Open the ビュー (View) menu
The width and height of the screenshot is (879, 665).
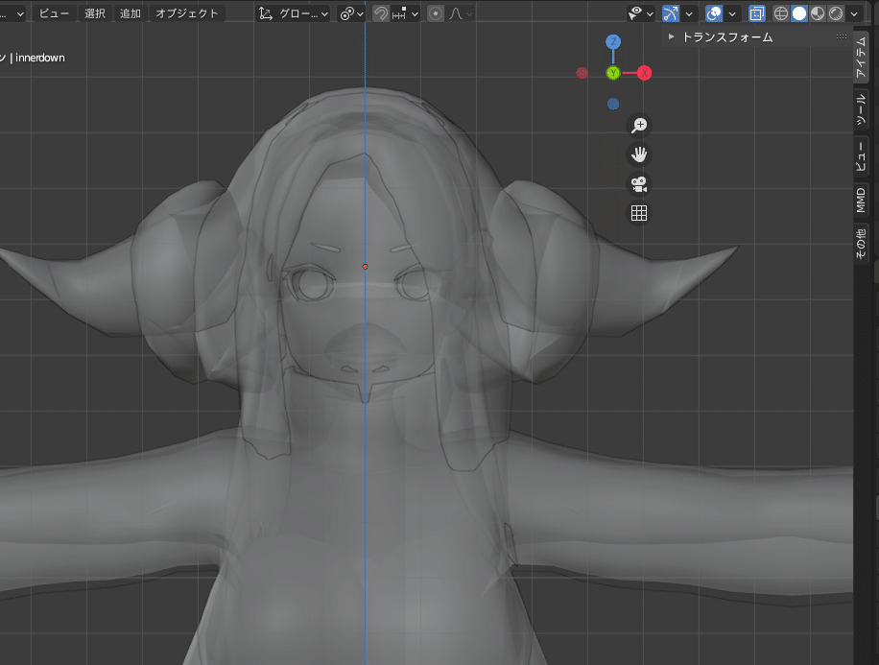tap(55, 13)
